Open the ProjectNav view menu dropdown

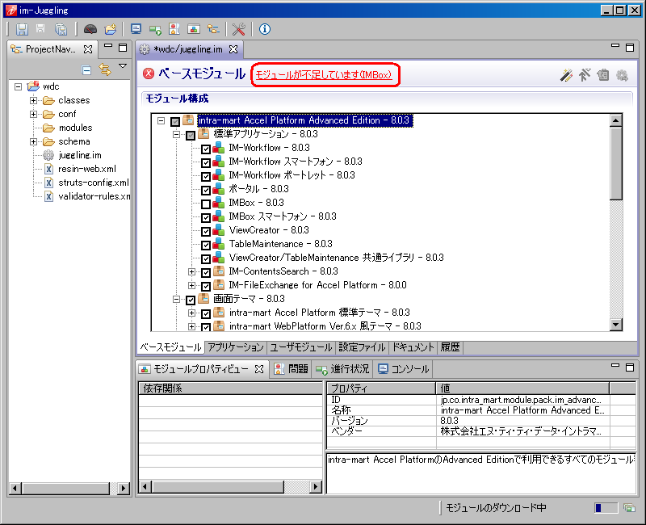click(123, 65)
